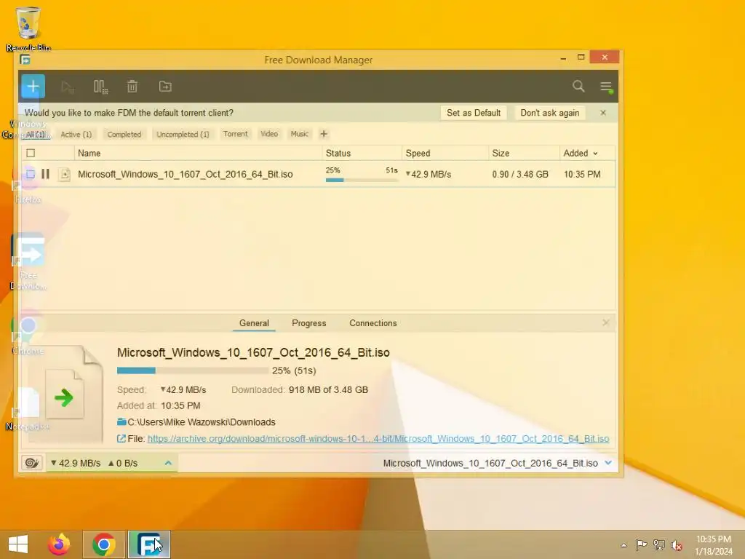Open the Recycle Bin desktop icon
This screenshot has width=745, height=559.
(x=28, y=28)
